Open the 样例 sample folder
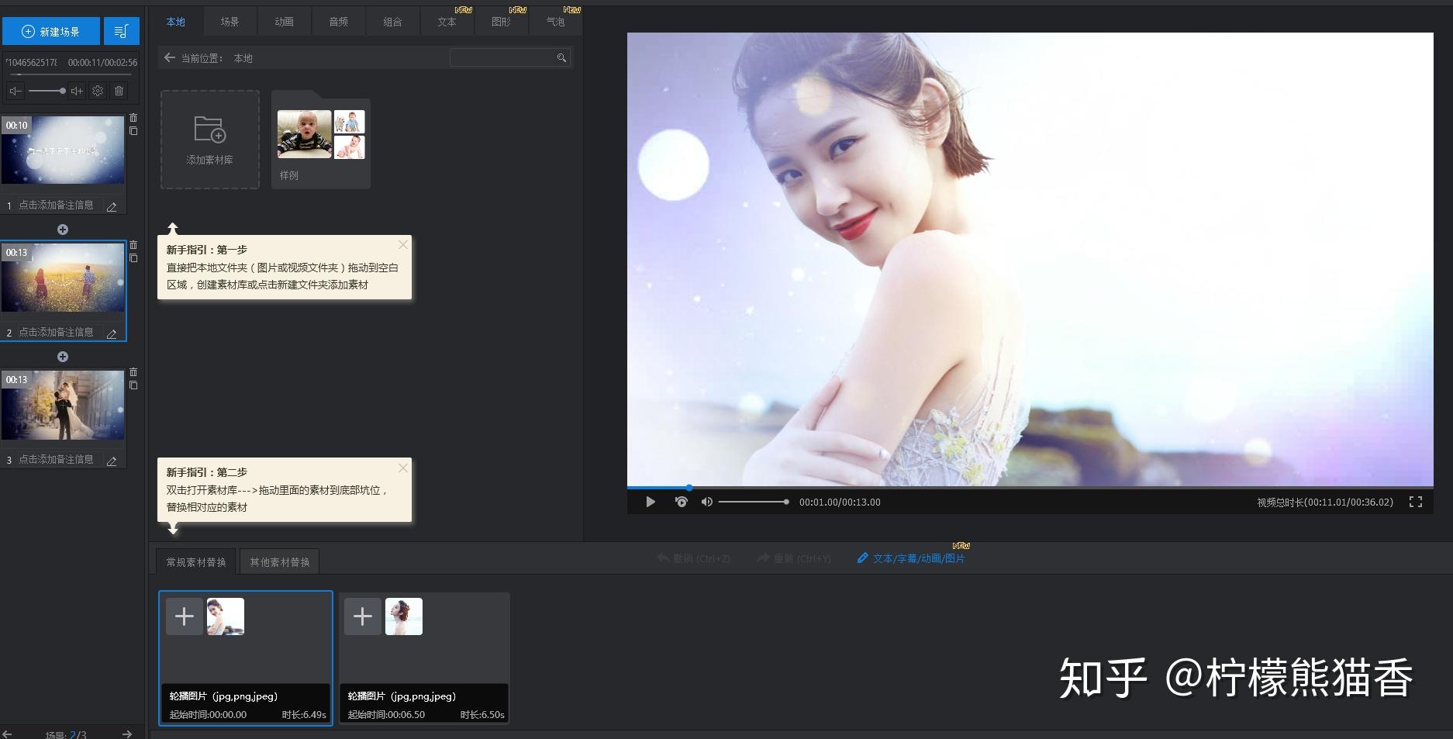The width and height of the screenshot is (1453, 739). [321, 141]
